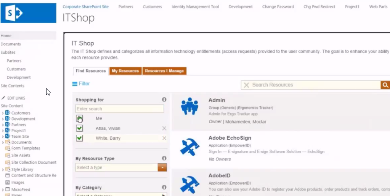Open the Adobe EchoSign resource title
Viewport: 390px width, 196px height.
point(230,138)
